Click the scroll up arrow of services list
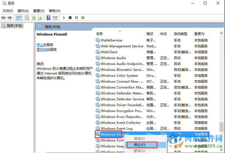Viewport: 225px width, 153px height. 221,33
